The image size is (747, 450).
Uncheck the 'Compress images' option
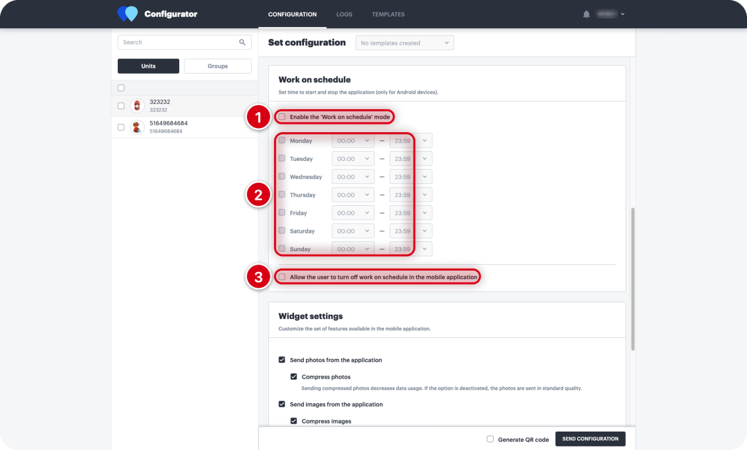[294, 421]
